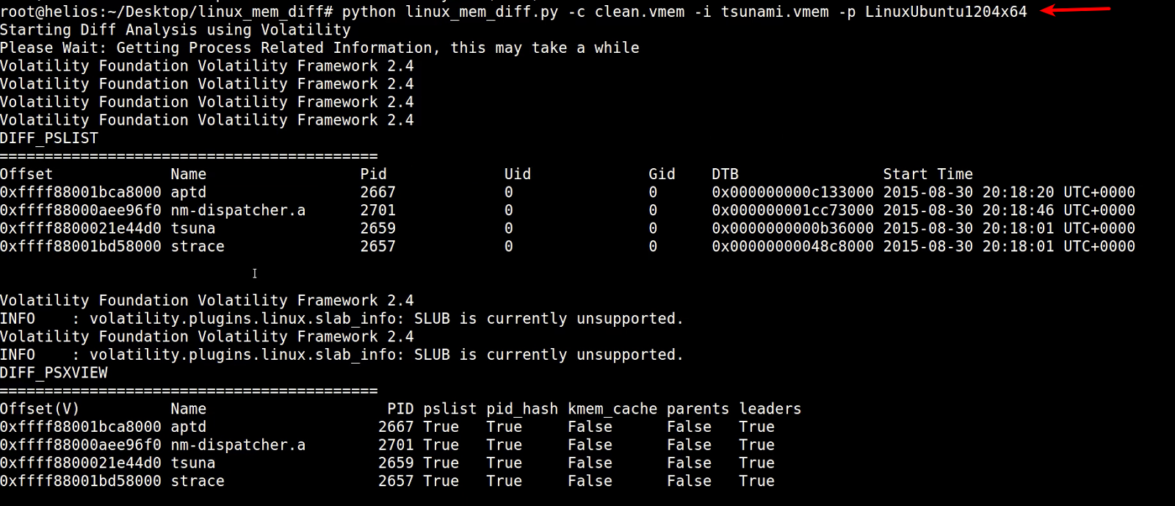Click the first SLUB unsupported INFO line
The height and width of the screenshot is (506, 1175).
[x=341, y=319]
